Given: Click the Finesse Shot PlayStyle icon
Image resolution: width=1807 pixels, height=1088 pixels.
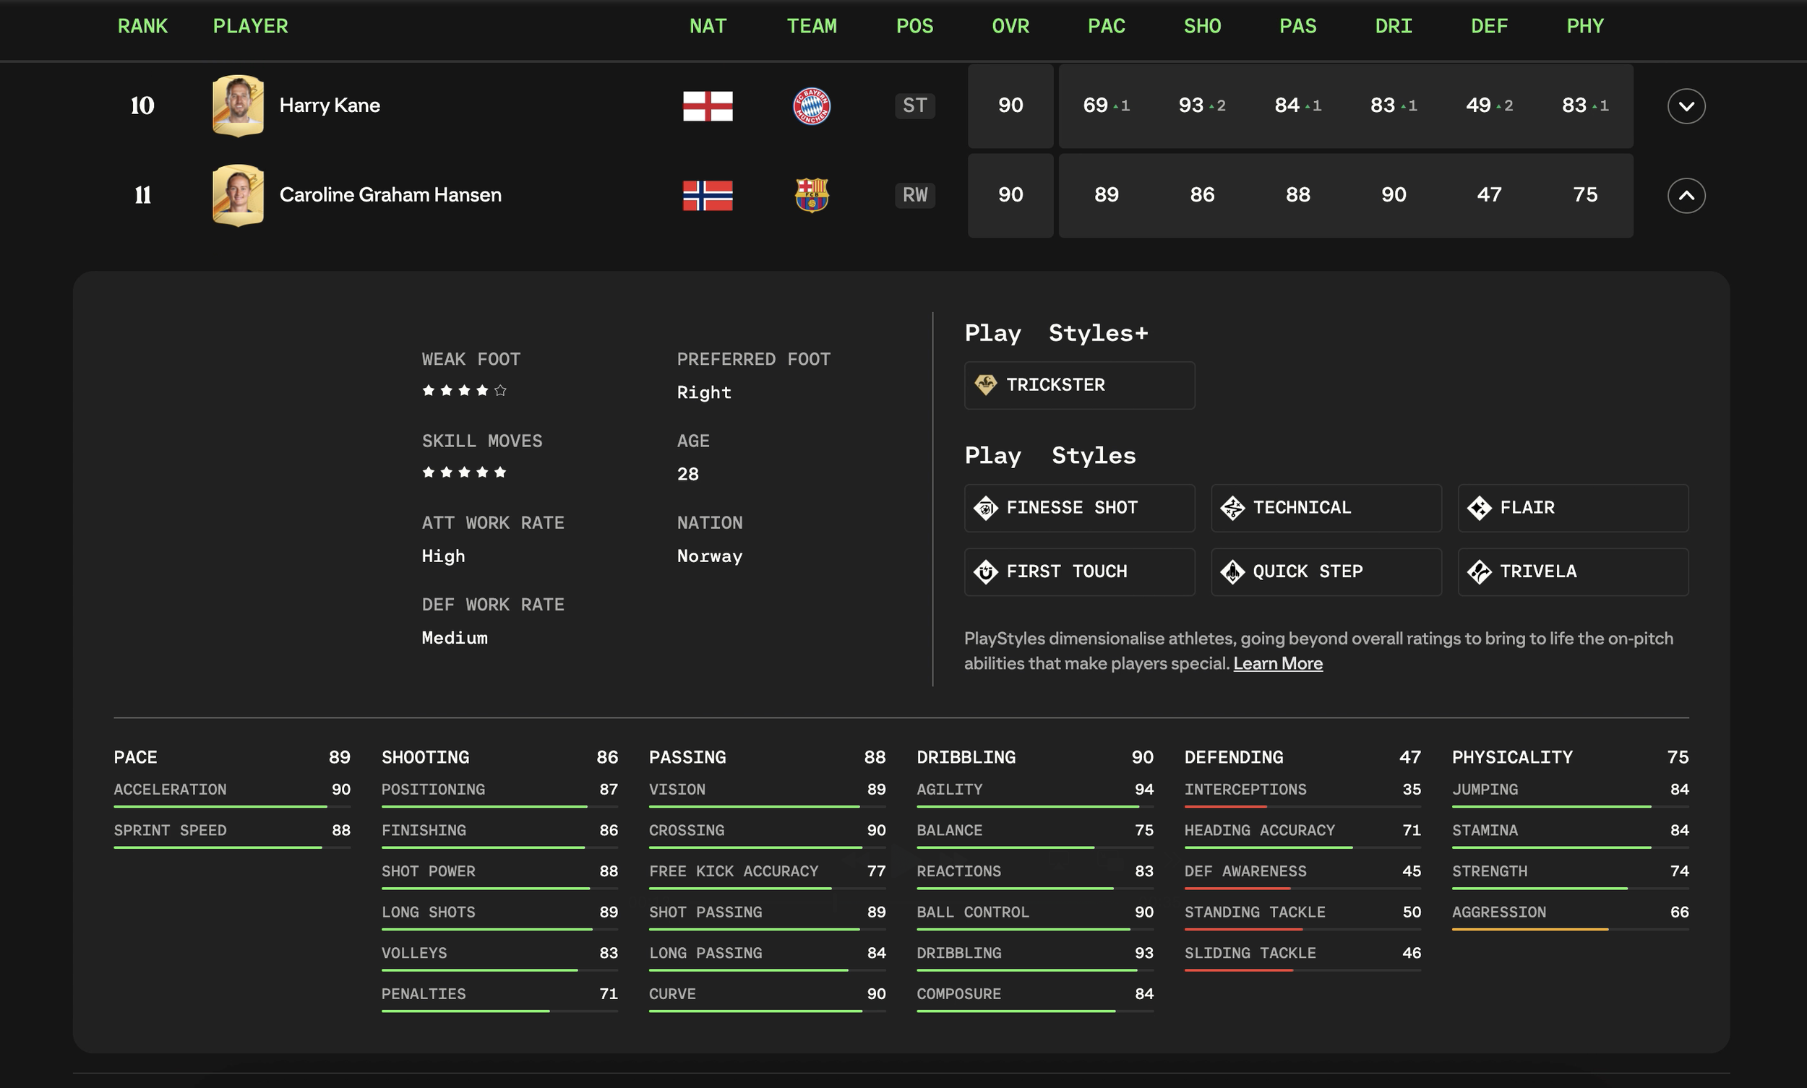Looking at the screenshot, I should tap(986, 507).
